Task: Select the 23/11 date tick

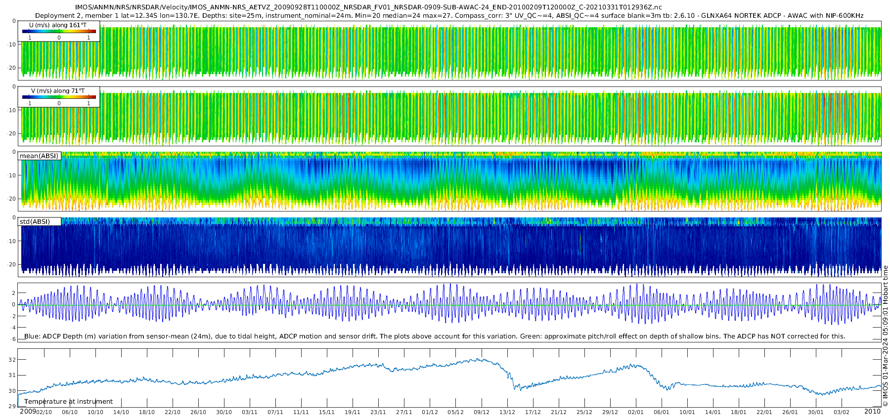Action: point(378,412)
